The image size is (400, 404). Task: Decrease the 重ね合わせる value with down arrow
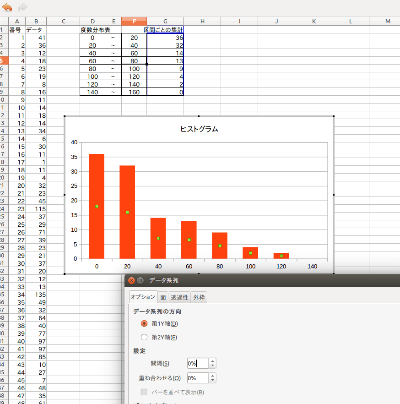(212, 381)
